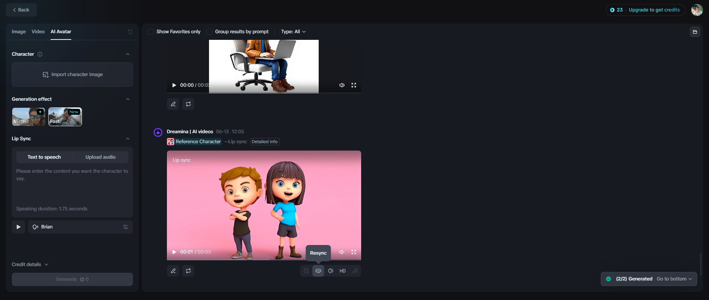This screenshot has width=709, height=300.
Task: Click the Generate button
Action: click(x=72, y=279)
